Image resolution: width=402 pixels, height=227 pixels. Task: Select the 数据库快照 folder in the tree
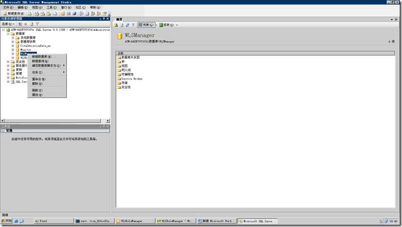[28, 42]
